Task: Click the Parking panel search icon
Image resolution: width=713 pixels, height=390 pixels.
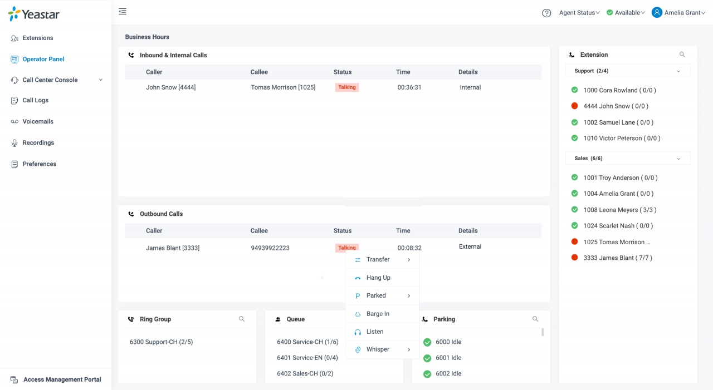Action: point(535,319)
